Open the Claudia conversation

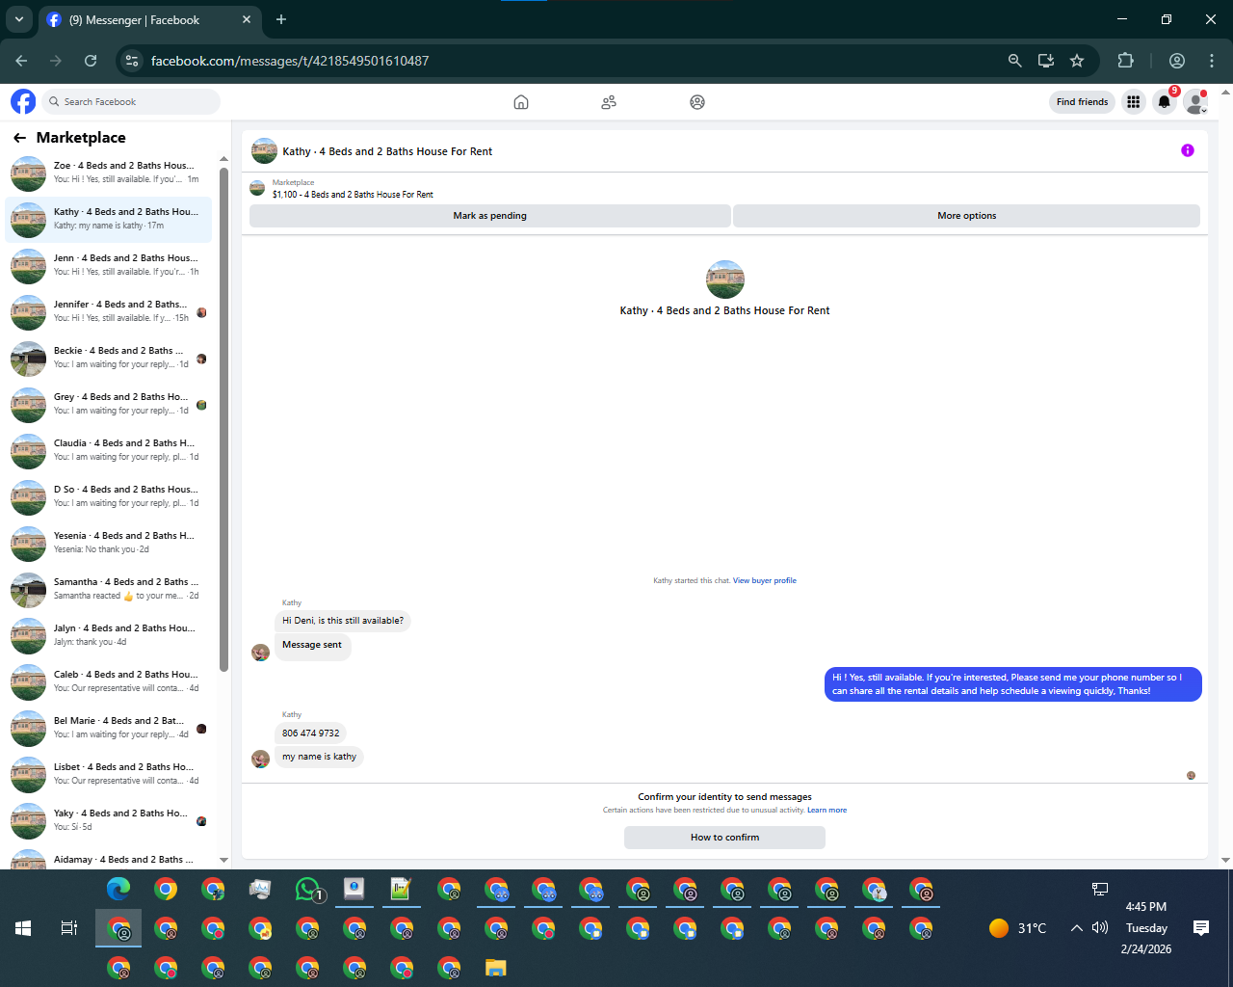click(108, 451)
